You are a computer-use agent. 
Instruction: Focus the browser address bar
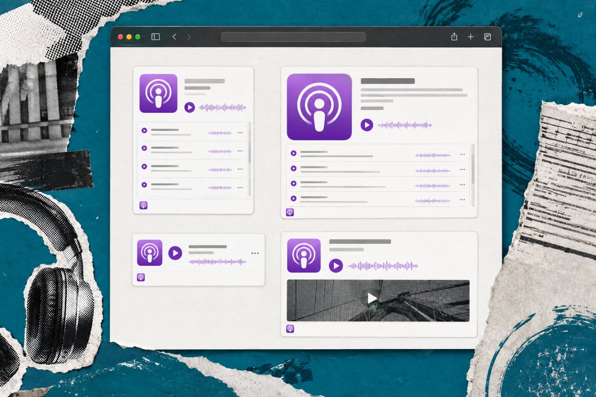(293, 37)
